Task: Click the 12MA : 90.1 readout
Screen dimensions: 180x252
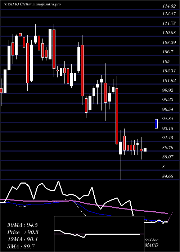Action: click(22, 239)
